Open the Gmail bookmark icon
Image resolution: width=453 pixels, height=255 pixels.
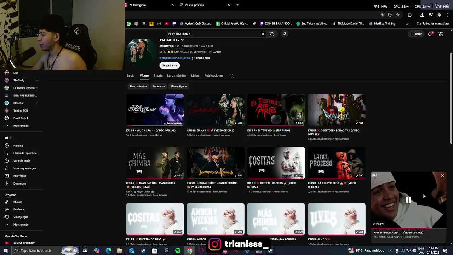[159, 24]
